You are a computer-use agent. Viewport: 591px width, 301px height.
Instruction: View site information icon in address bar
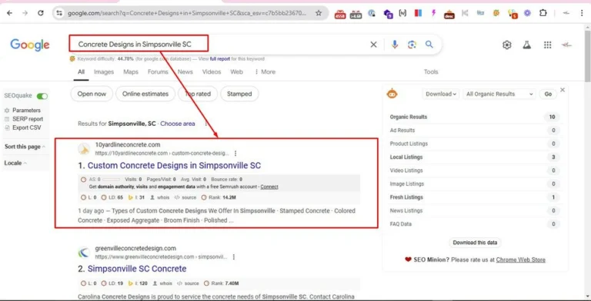(x=59, y=13)
